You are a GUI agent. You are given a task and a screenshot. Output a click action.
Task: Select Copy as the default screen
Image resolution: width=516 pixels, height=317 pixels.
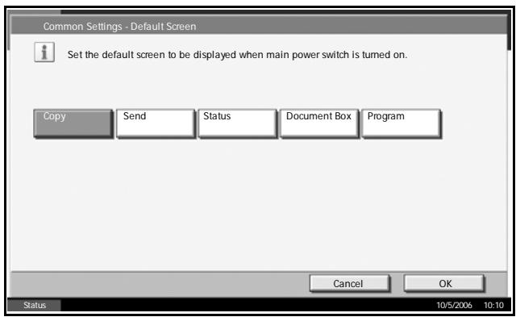tap(73, 123)
